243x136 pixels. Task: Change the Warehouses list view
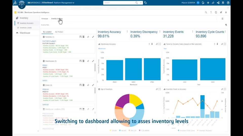point(83,61)
